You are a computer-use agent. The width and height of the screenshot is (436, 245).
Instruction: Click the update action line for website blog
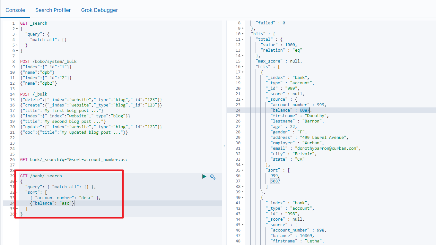pos(91,127)
